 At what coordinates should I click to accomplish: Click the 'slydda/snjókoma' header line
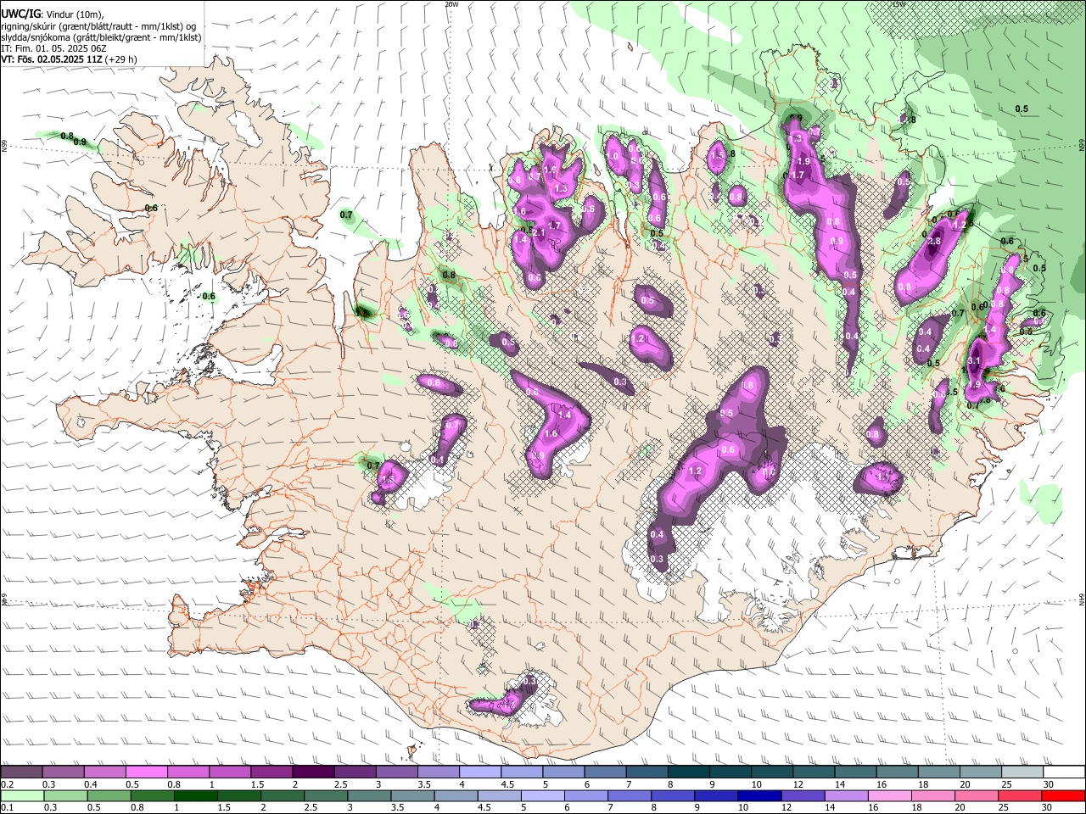101,37
